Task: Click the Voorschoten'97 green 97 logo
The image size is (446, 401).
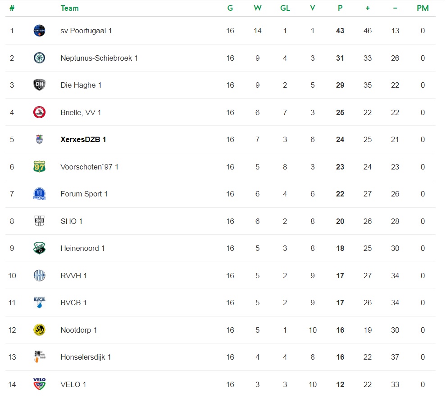Action: [39, 167]
